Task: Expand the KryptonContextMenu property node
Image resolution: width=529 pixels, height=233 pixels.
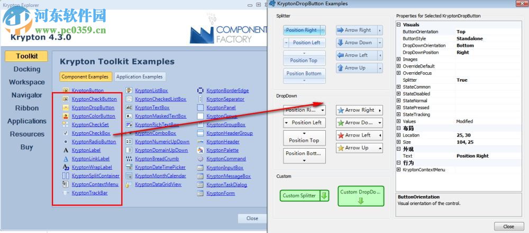Action: [x=399, y=170]
